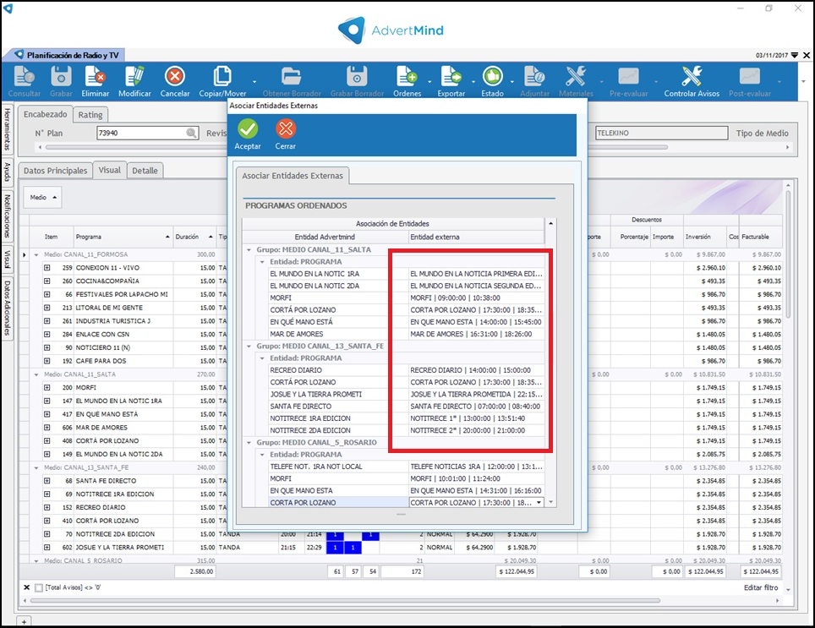Click the Obtener Borrador folder icon

pyautogui.click(x=291, y=76)
